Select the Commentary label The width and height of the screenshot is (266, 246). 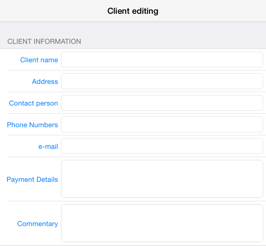(38, 224)
